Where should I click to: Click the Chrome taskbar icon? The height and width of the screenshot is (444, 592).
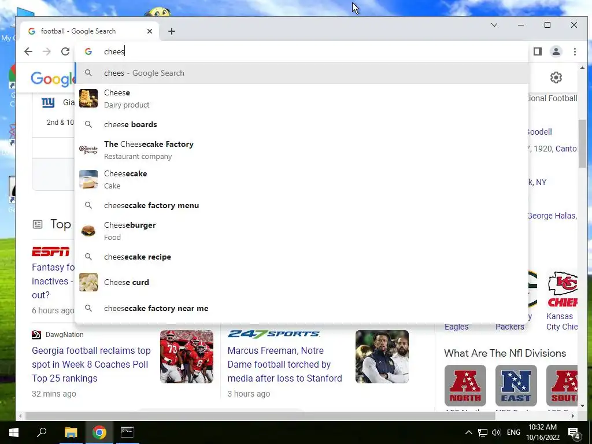99,432
